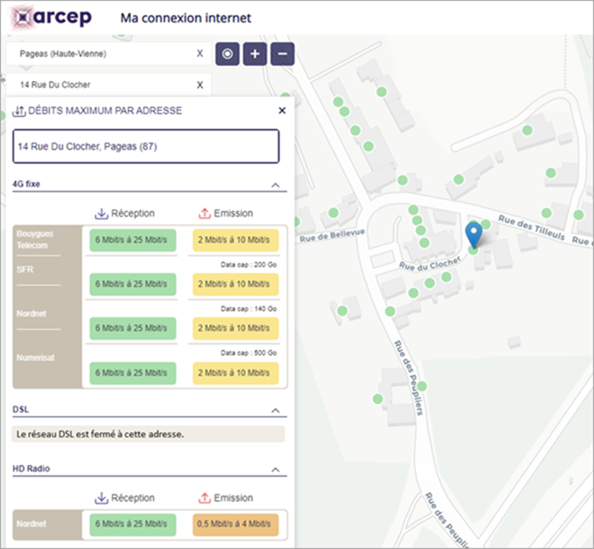594x549 pixels.
Task: Collapse the DSL section
Action: point(275,410)
